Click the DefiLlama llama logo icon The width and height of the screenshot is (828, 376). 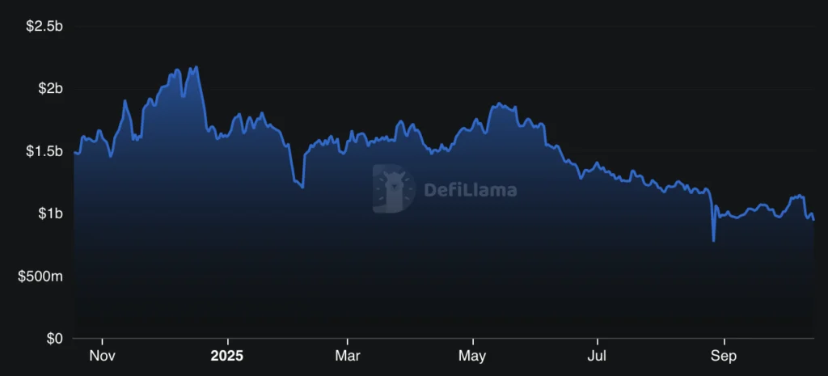(393, 189)
